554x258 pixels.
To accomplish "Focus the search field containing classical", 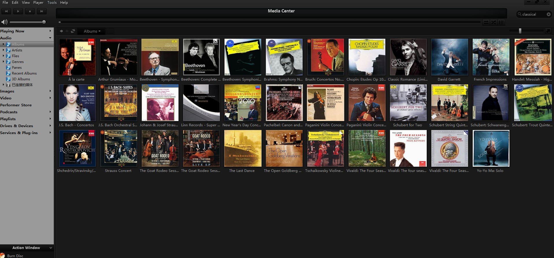I will click(534, 14).
